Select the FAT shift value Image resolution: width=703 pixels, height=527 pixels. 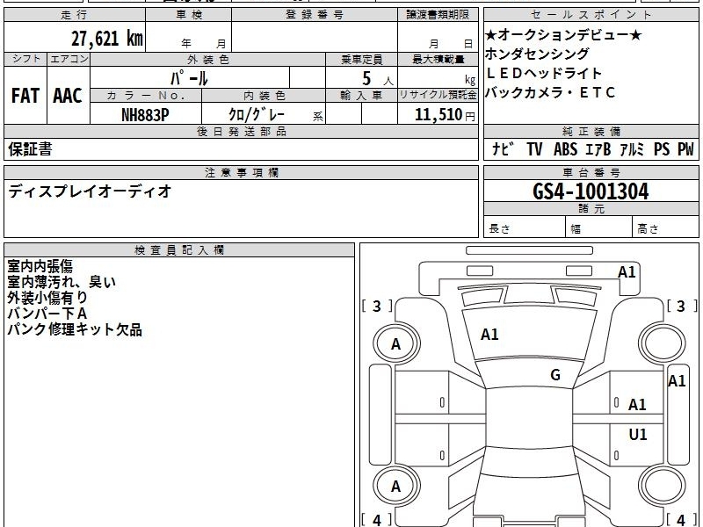point(25,96)
